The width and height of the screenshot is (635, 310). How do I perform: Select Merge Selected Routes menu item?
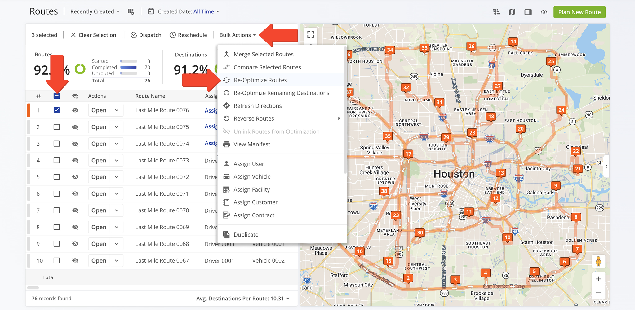[263, 54]
